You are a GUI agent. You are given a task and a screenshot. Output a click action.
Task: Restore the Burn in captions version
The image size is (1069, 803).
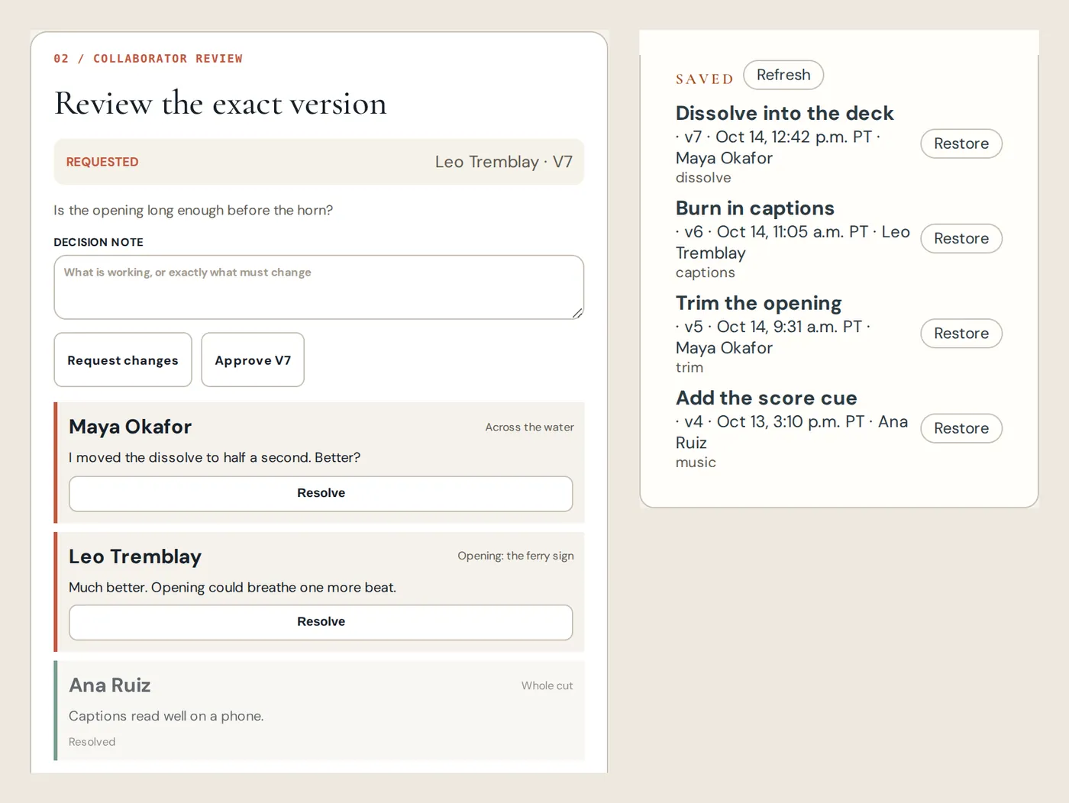961,238
